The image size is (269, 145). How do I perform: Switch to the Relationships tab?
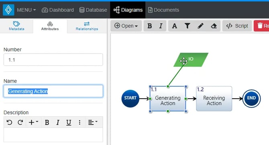coord(87,26)
